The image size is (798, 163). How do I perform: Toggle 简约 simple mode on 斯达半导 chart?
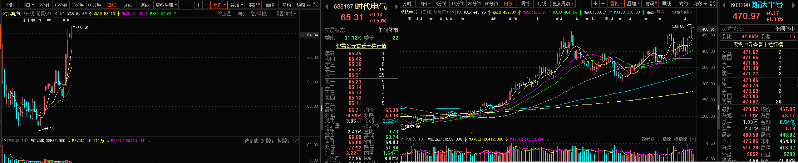tap(683, 4)
